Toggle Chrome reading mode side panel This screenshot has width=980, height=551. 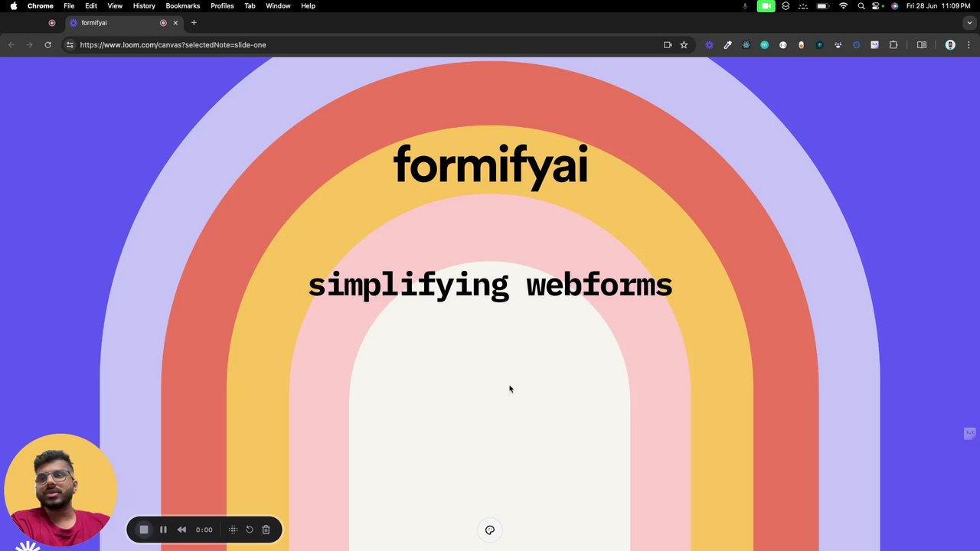click(922, 45)
